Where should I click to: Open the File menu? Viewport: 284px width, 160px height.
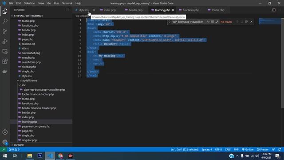[x=11, y=3]
